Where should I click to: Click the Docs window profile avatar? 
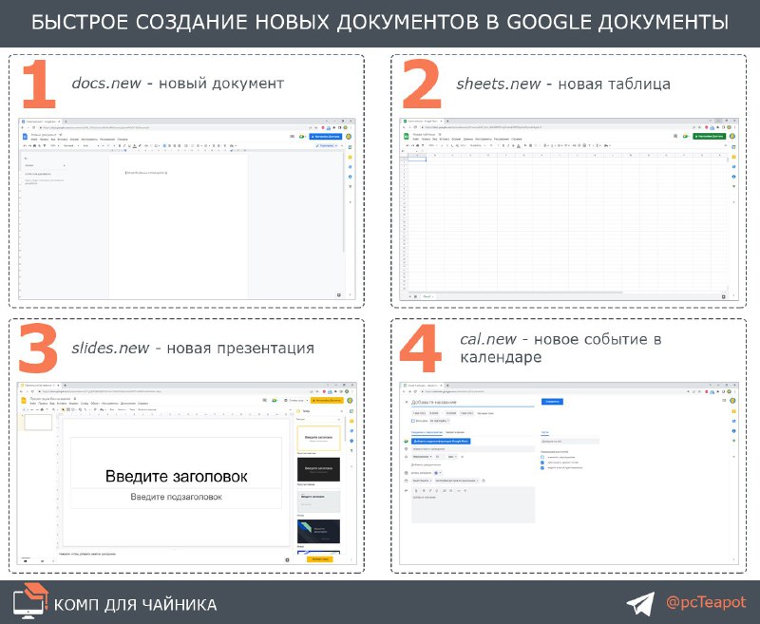(x=349, y=137)
